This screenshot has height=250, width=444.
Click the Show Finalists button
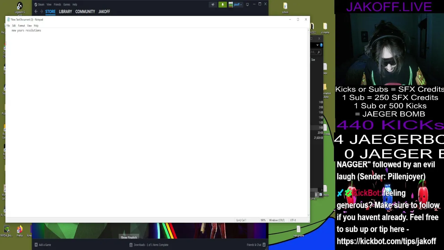(x=129, y=237)
